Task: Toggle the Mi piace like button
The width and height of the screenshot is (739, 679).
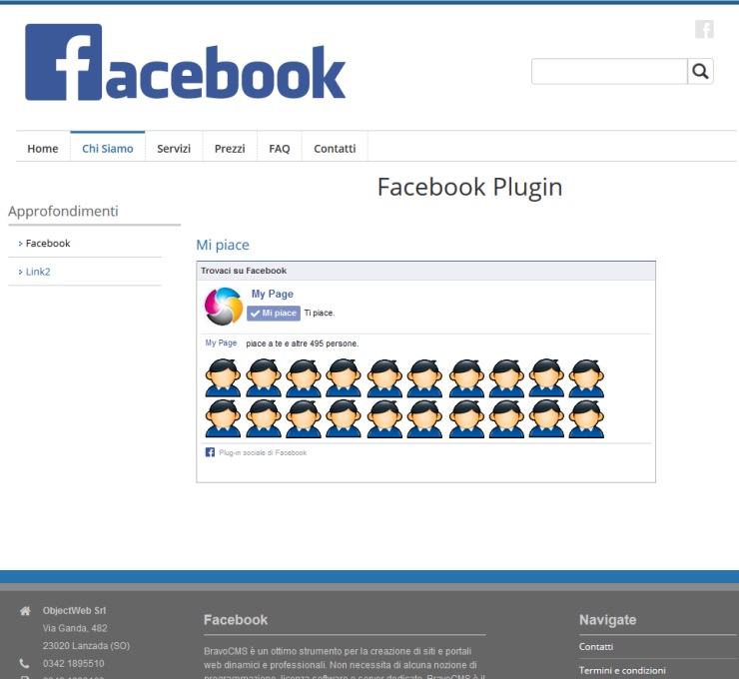Action: [274, 313]
